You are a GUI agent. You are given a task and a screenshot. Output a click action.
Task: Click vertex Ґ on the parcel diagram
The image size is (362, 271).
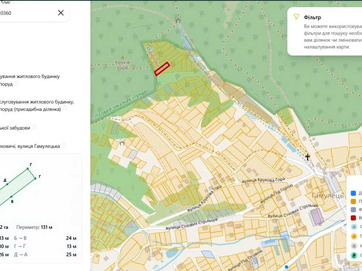click(28, 169)
